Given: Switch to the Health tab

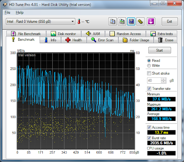Looking at the screenshot, I should click(x=74, y=40).
